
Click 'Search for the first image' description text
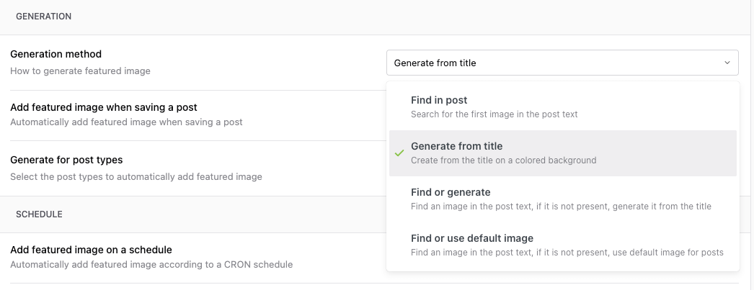tap(494, 114)
